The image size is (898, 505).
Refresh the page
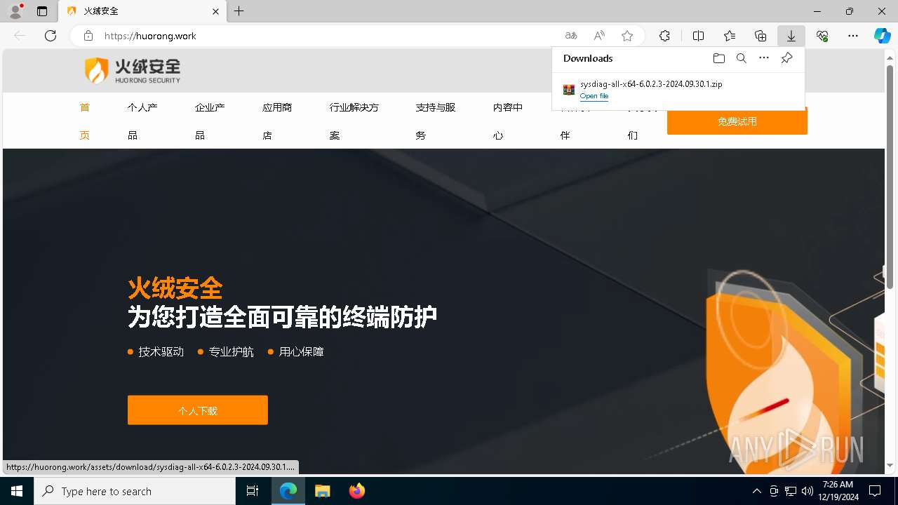point(51,36)
